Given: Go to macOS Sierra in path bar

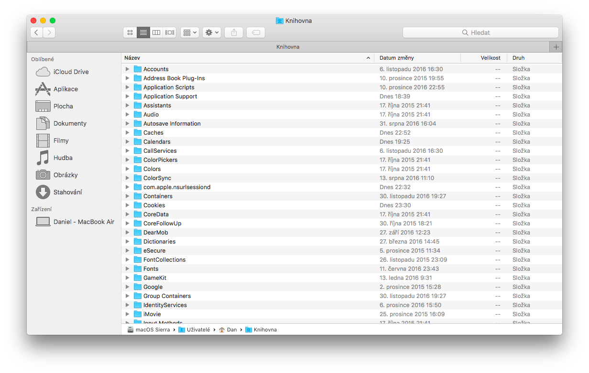Looking at the screenshot, I should [149, 330].
